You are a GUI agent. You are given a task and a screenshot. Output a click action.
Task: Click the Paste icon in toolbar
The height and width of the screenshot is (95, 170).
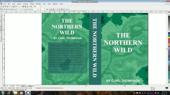point(14,6)
